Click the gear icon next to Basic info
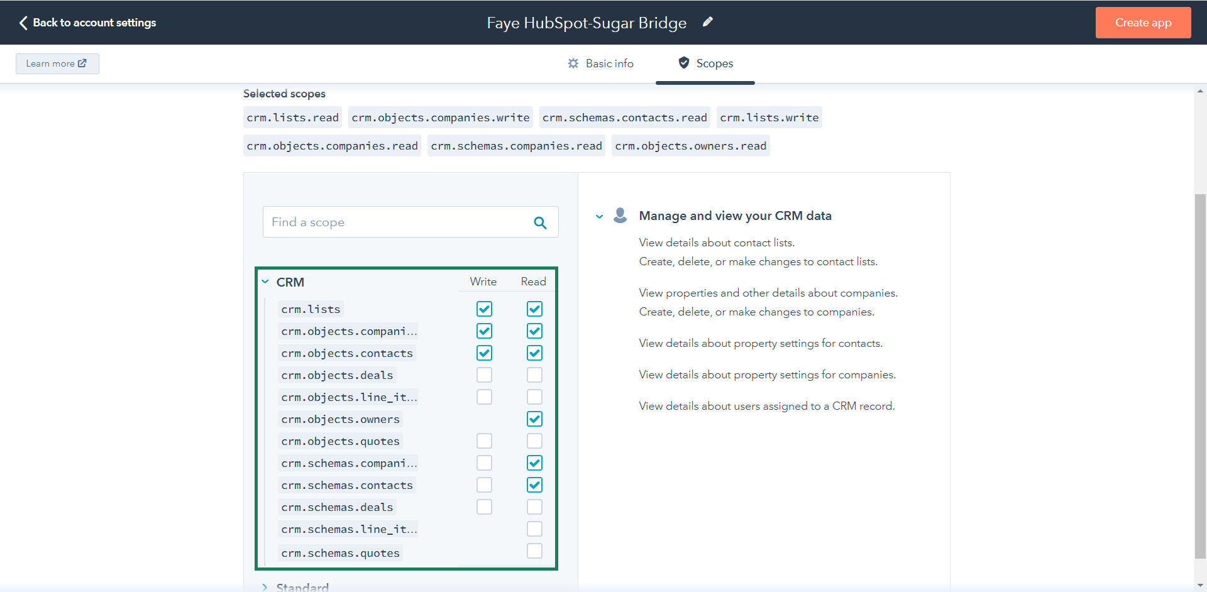1207x592 pixels. pyautogui.click(x=573, y=63)
